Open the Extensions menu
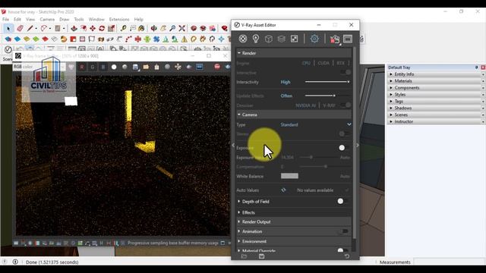The image size is (486, 273). [119, 19]
